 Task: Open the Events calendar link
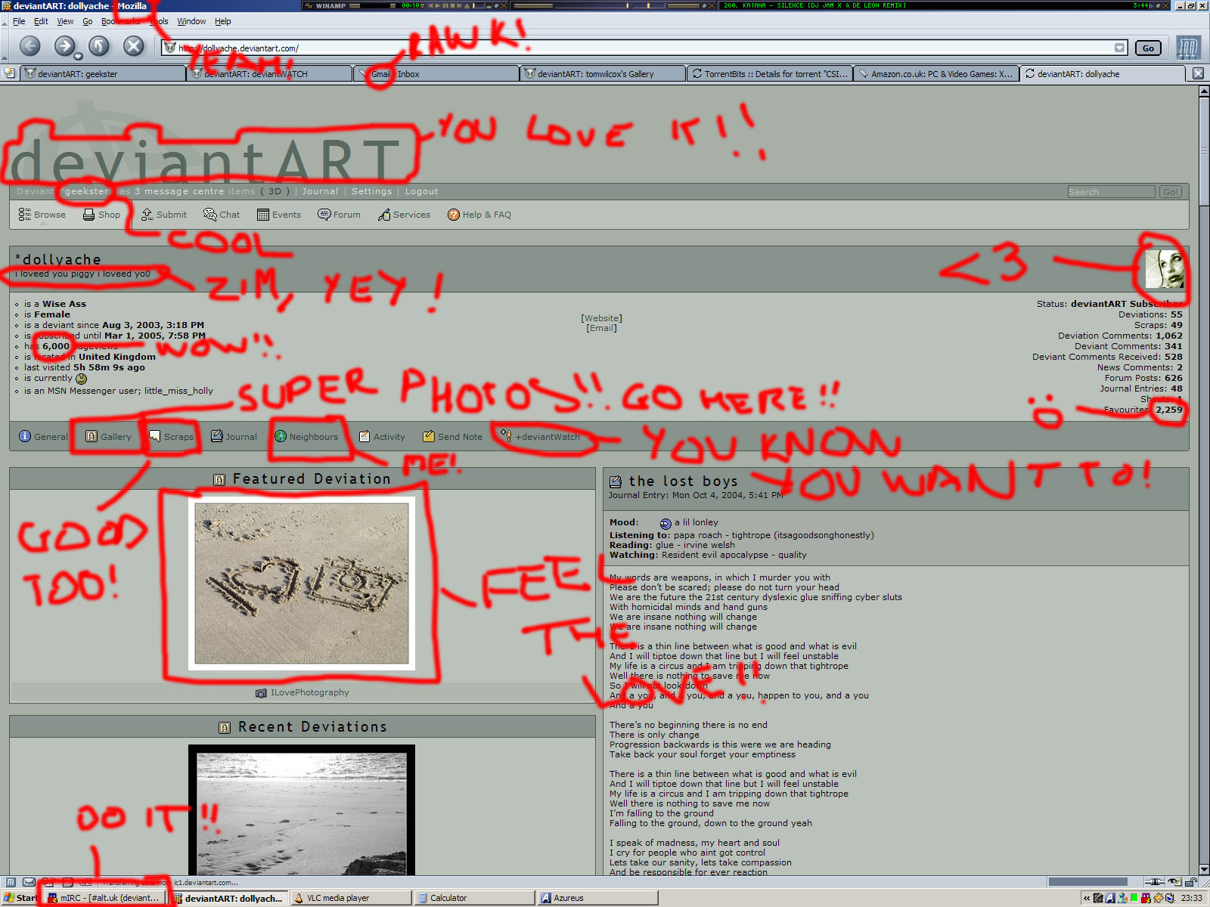pyautogui.click(x=279, y=215)
